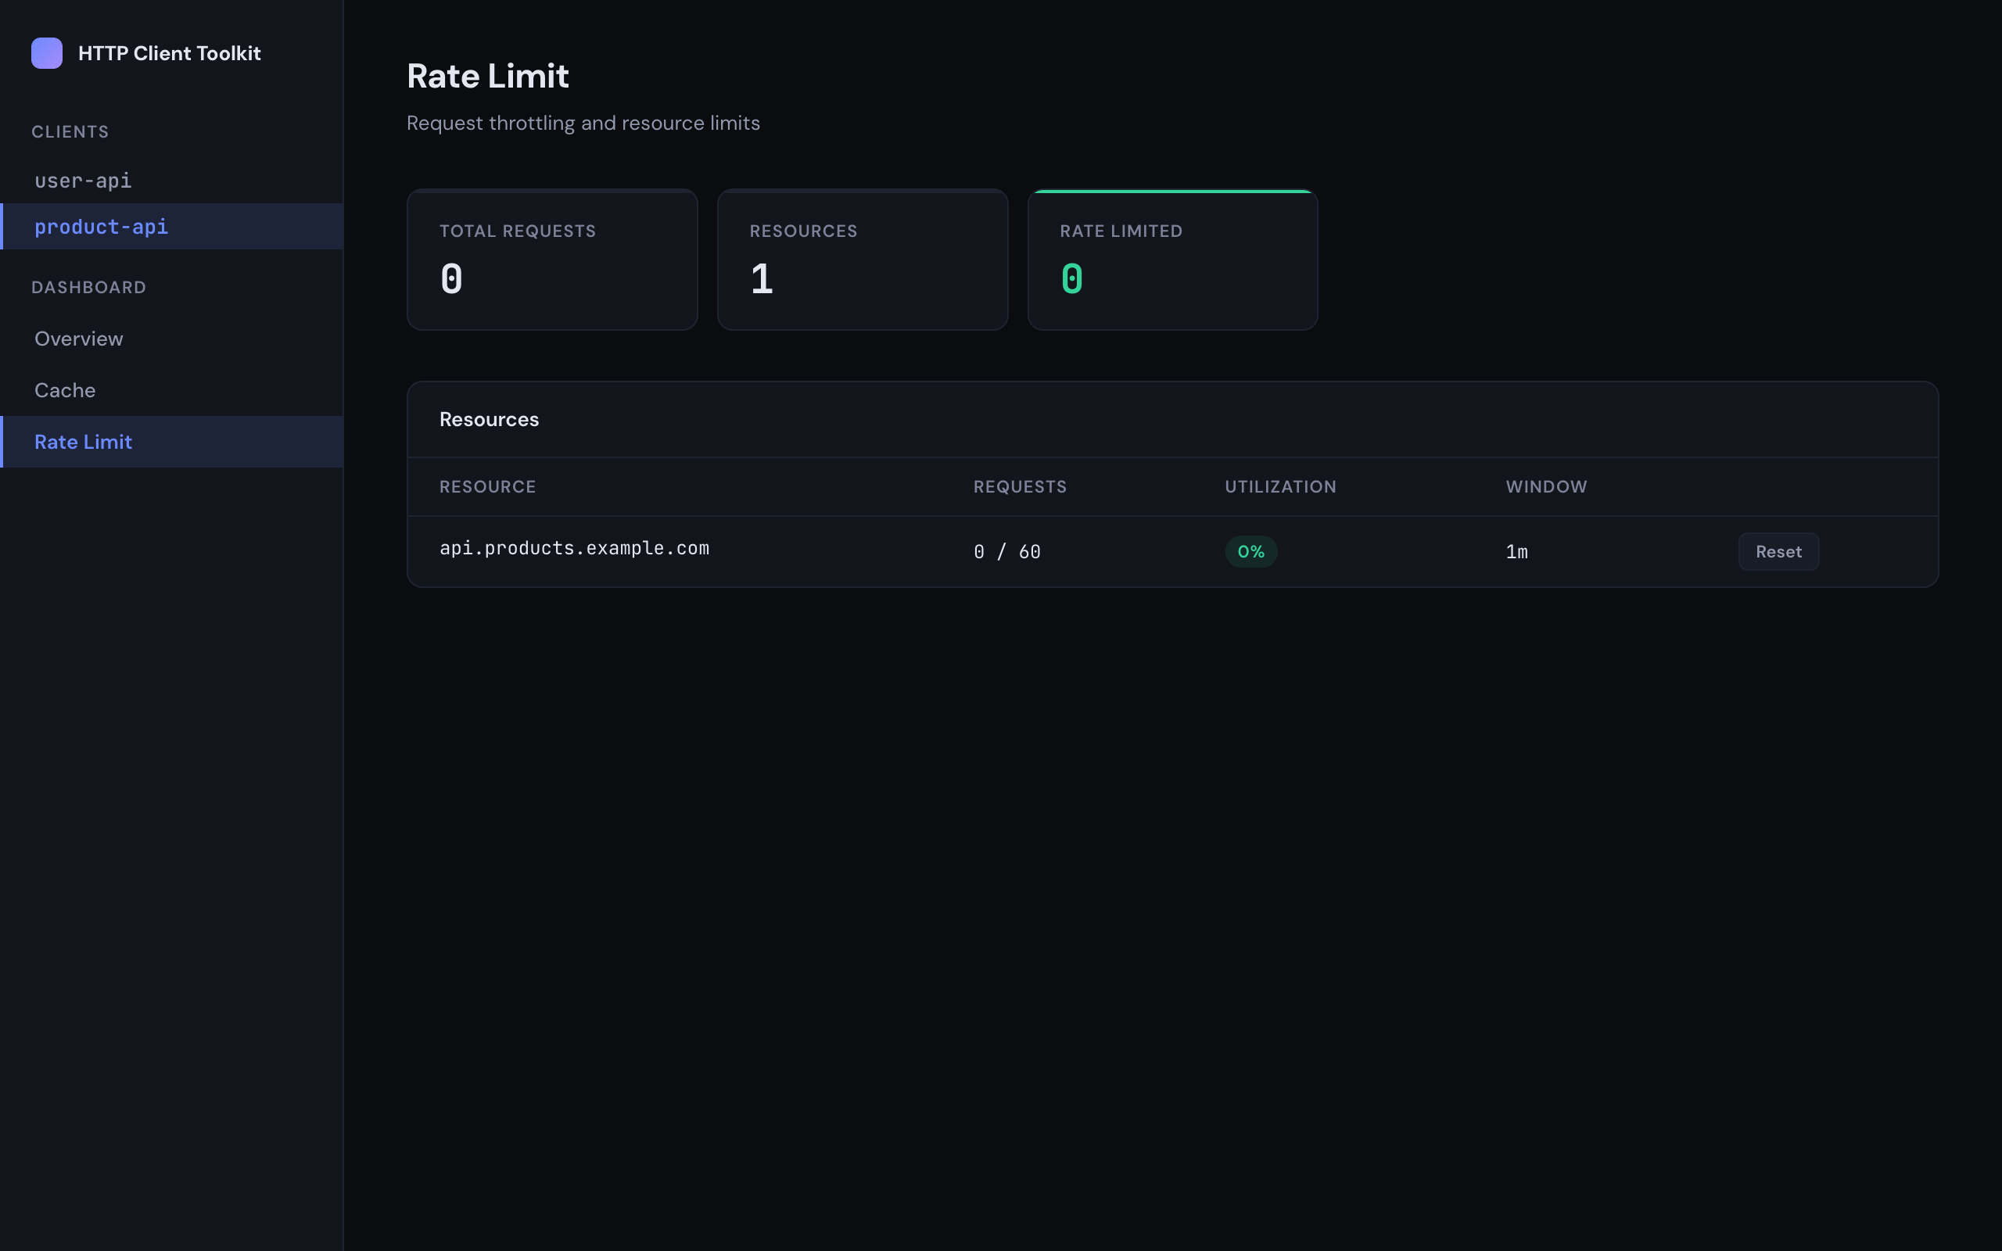This screenshot has width=2002, height=1251.
Task: Switch to the product-api client
Action: tap(102, 227)
